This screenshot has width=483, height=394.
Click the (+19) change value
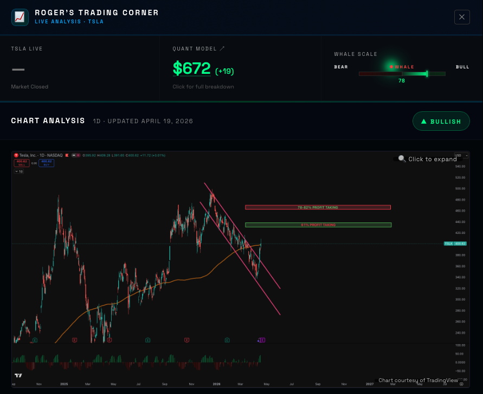224,71
